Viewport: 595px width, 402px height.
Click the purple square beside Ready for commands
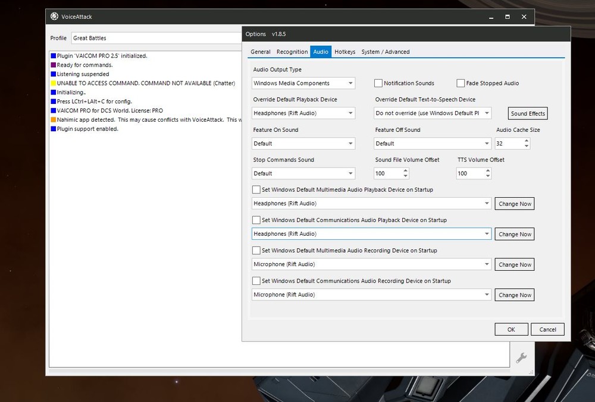coord(54,65)
